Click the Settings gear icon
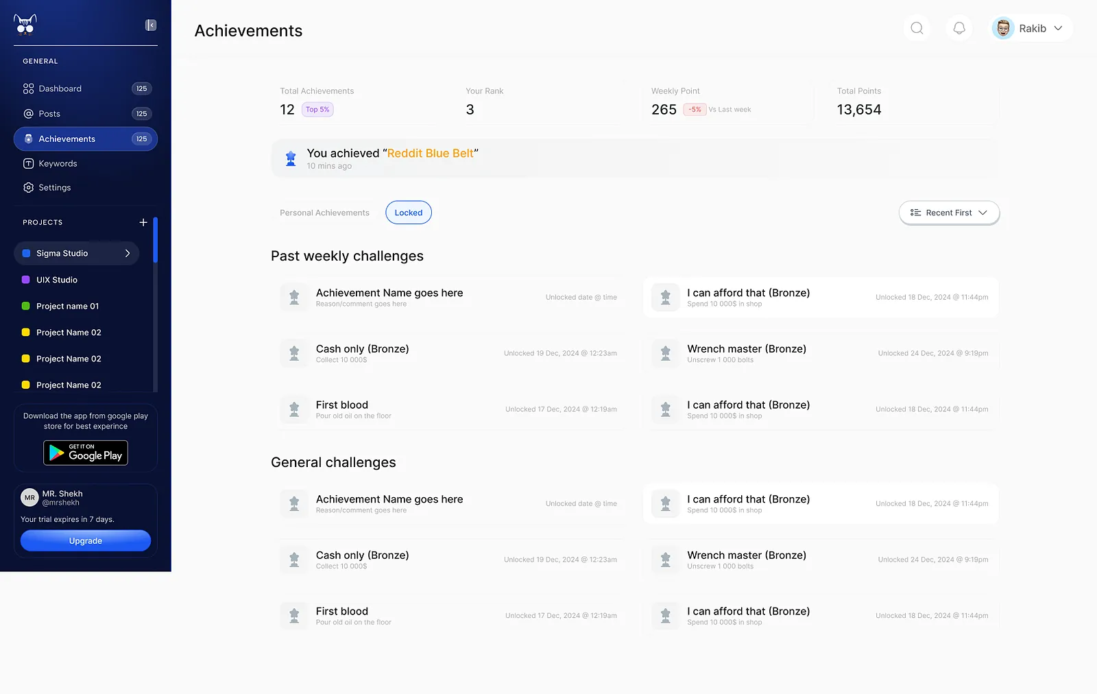The height and width of the screenshot is (694, 1097). [x=28, y=187]
